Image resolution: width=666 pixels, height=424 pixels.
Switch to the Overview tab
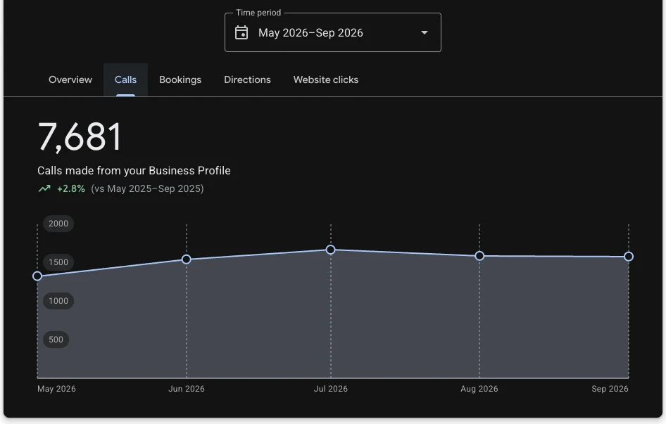pos(70,79)
